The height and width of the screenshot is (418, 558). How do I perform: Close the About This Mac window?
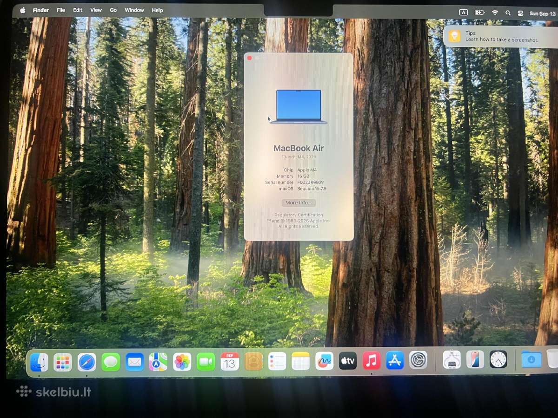pos(249,58)
